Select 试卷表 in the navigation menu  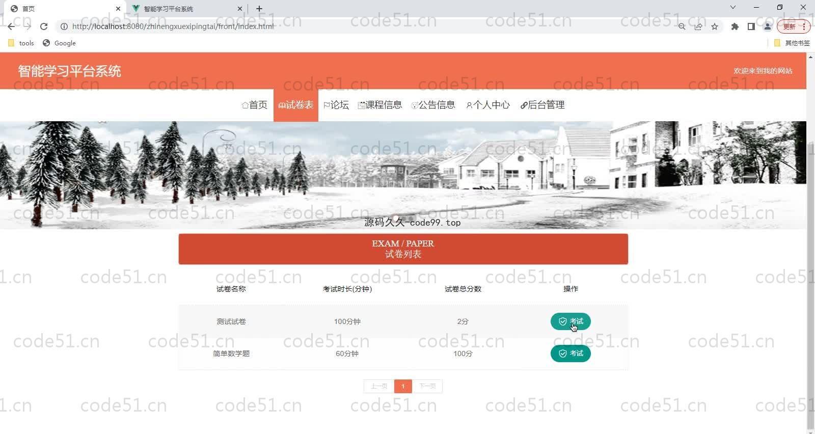(296, 105)
